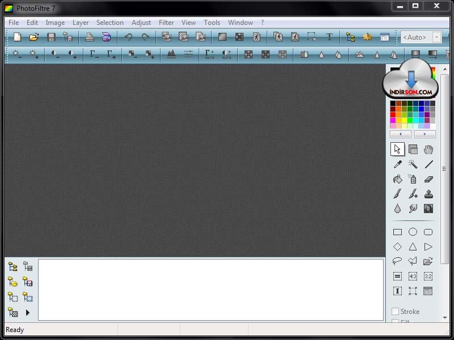454x340 pixels.
Task: Show previous palette colors with left arrow
Action: [x=401, y=134]
